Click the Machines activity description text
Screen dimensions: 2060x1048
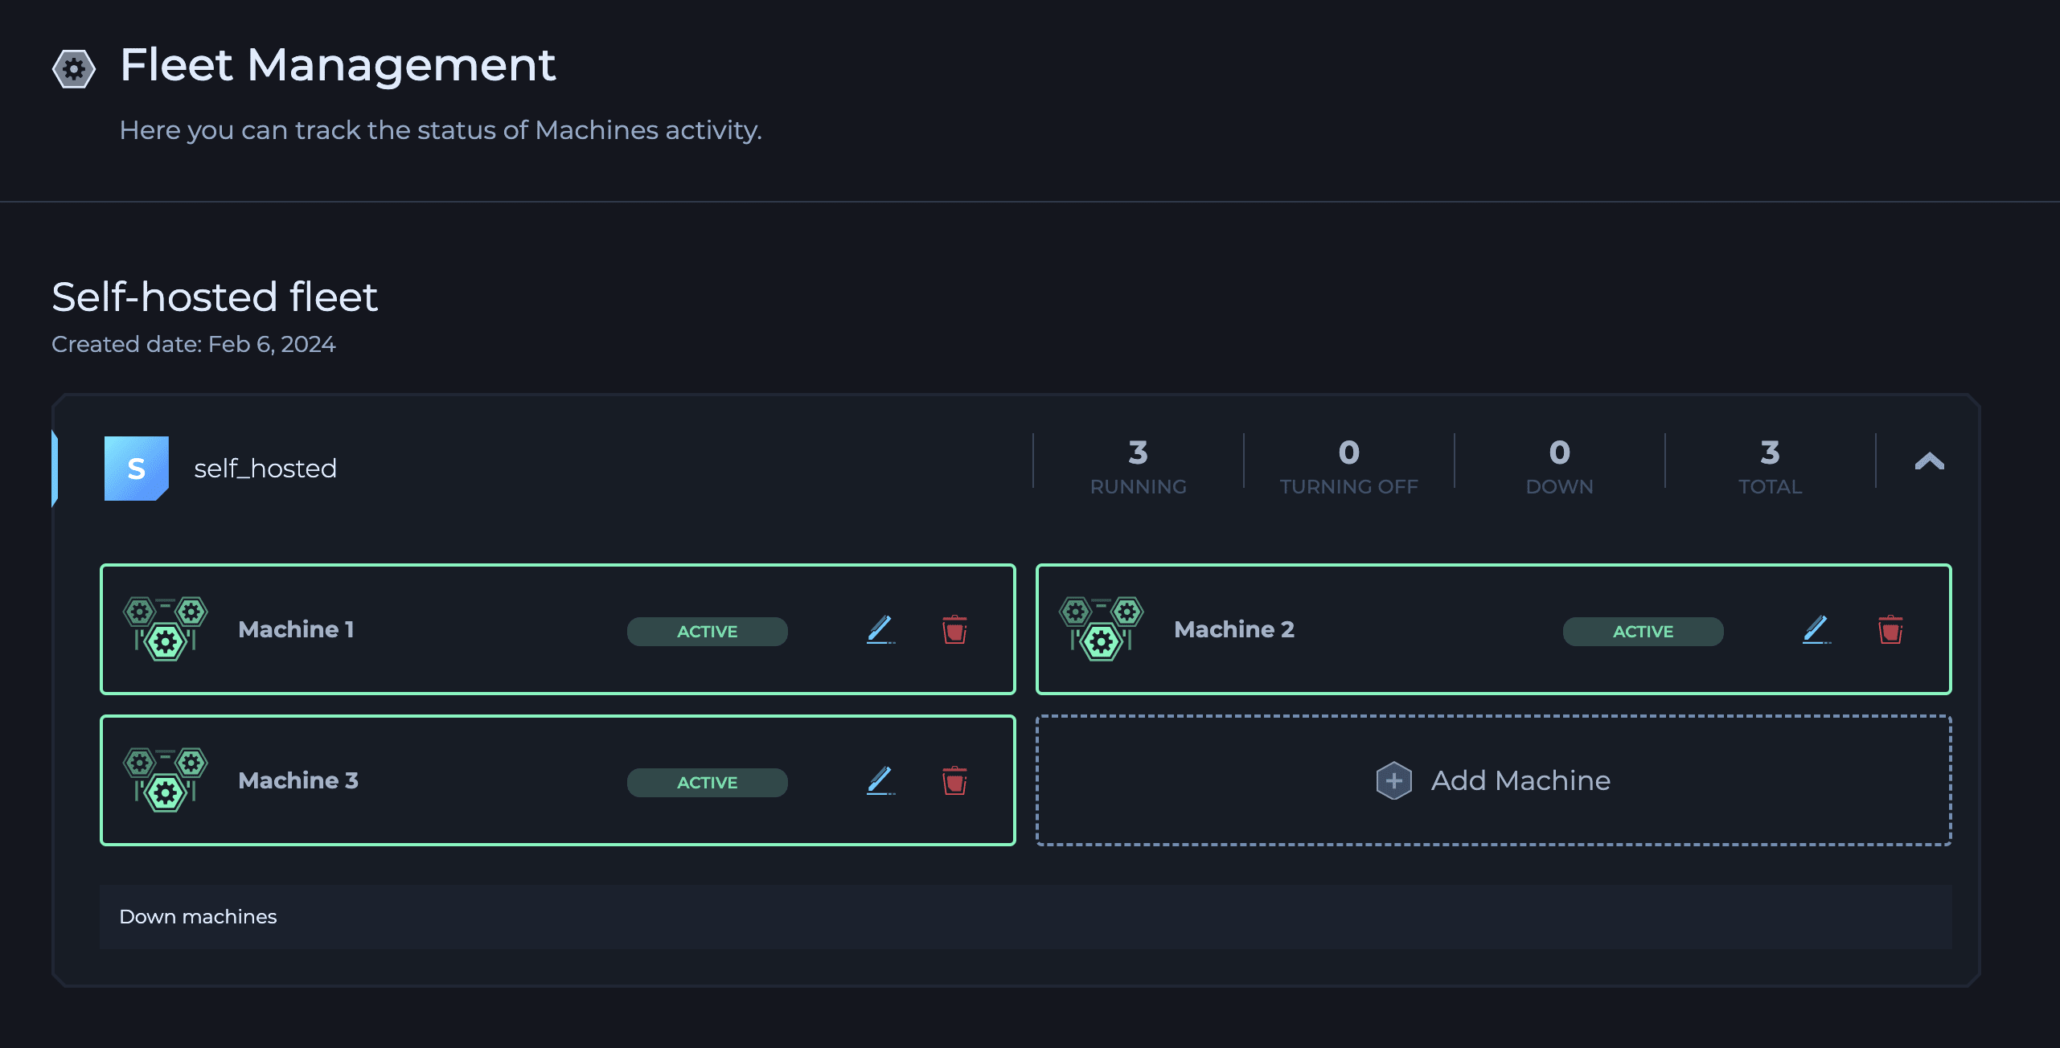pos(441,130)
